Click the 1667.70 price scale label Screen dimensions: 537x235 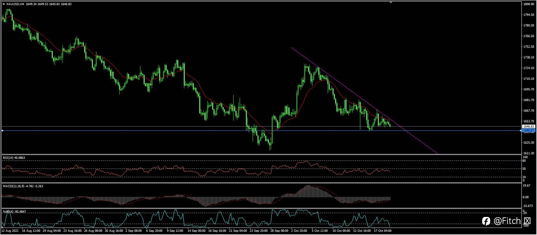tap(528, 111)
